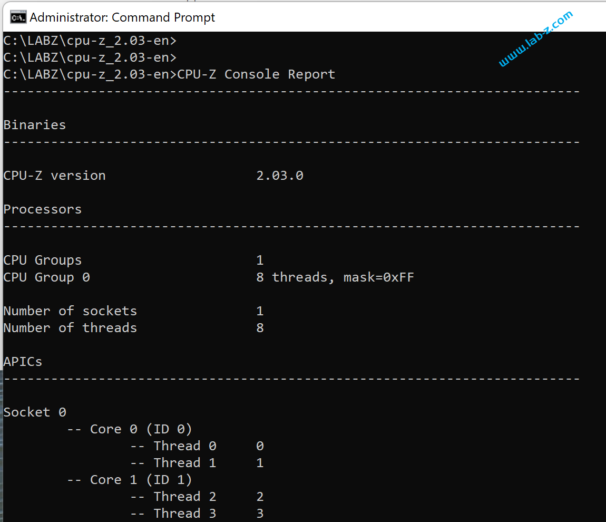The height and width of the screenshot is (522, 606).
Task: Click the 8 threads, mask=0xFF value
Action: pos(335,277)
